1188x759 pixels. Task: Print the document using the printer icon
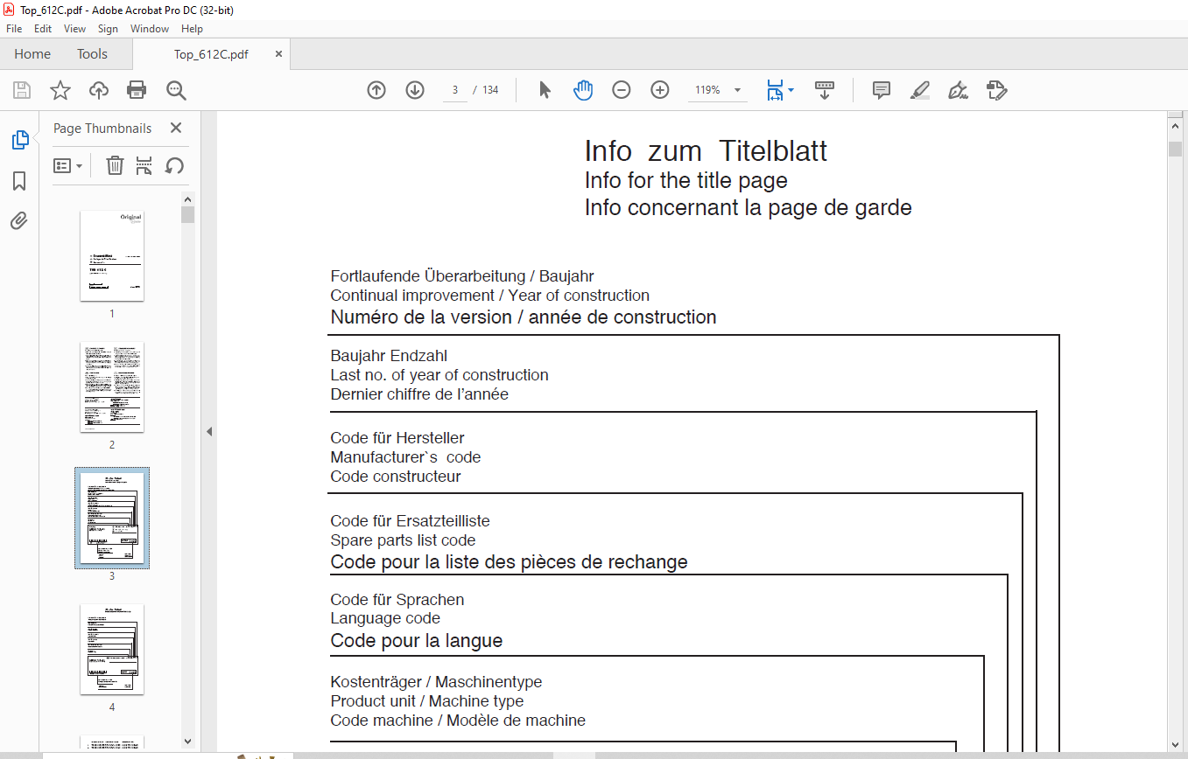pyautogui.click(x=137, y=90)
